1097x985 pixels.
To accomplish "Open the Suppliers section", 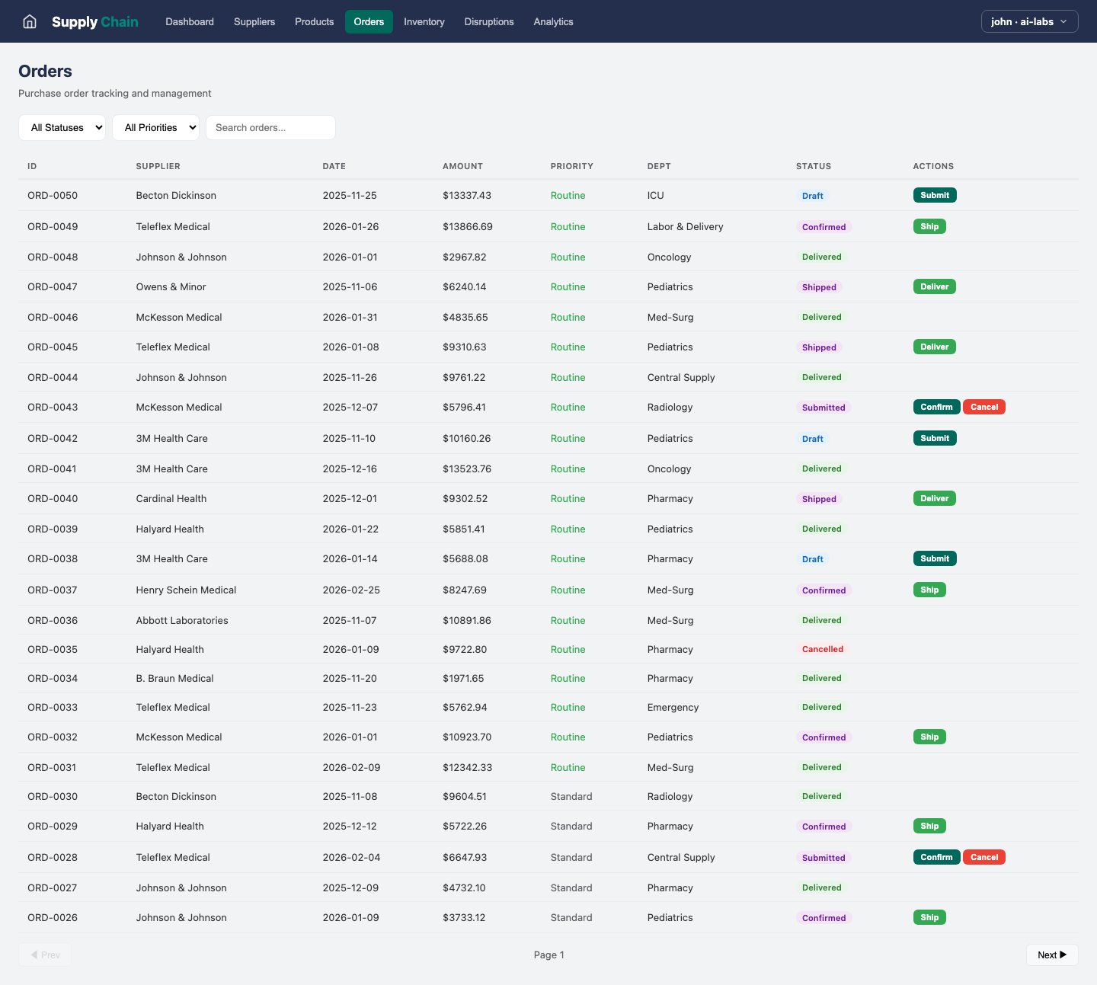I will click(x=254, y=21).
